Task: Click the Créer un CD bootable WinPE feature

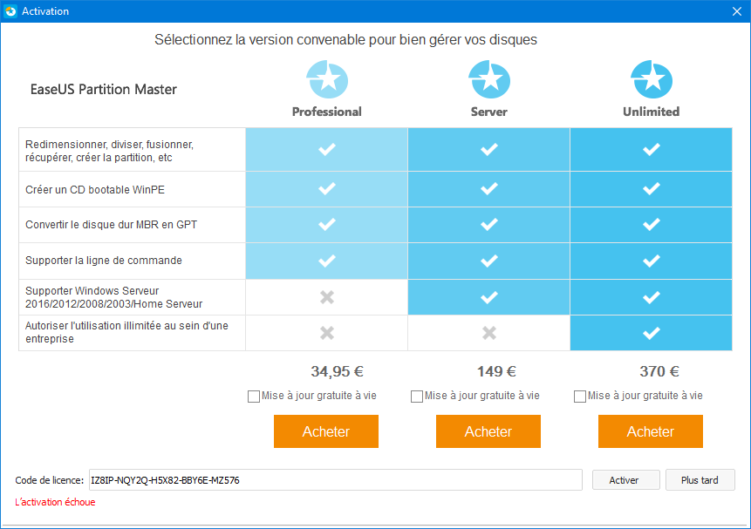Action: point(95,190)
